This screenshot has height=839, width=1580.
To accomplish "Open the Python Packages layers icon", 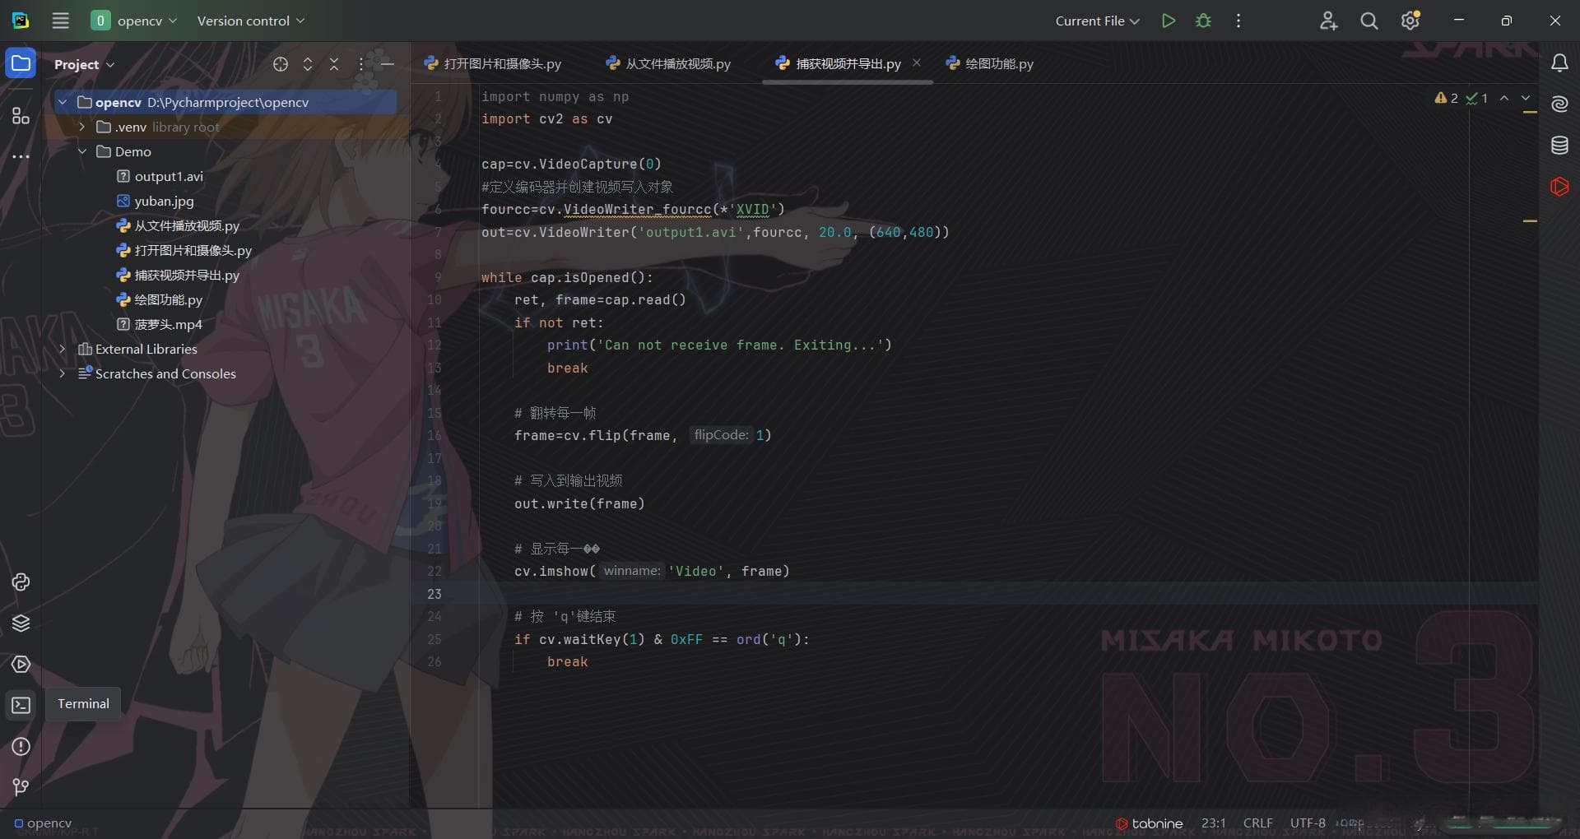I will tap(21, 623).
